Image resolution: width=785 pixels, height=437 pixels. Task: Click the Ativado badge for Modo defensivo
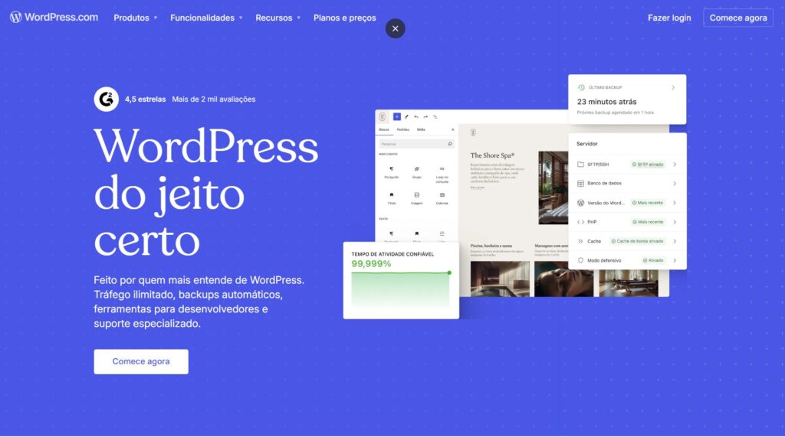[x=653, y=260]
